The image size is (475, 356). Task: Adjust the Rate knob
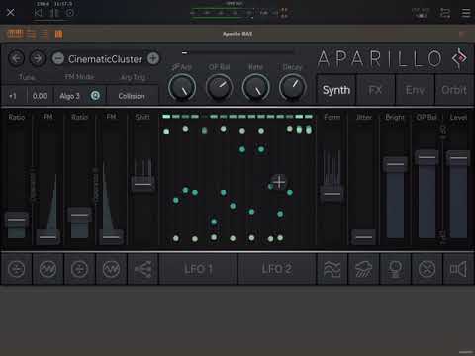(x=255, y=87)
